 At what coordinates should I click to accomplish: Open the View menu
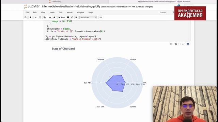(43, 13)
